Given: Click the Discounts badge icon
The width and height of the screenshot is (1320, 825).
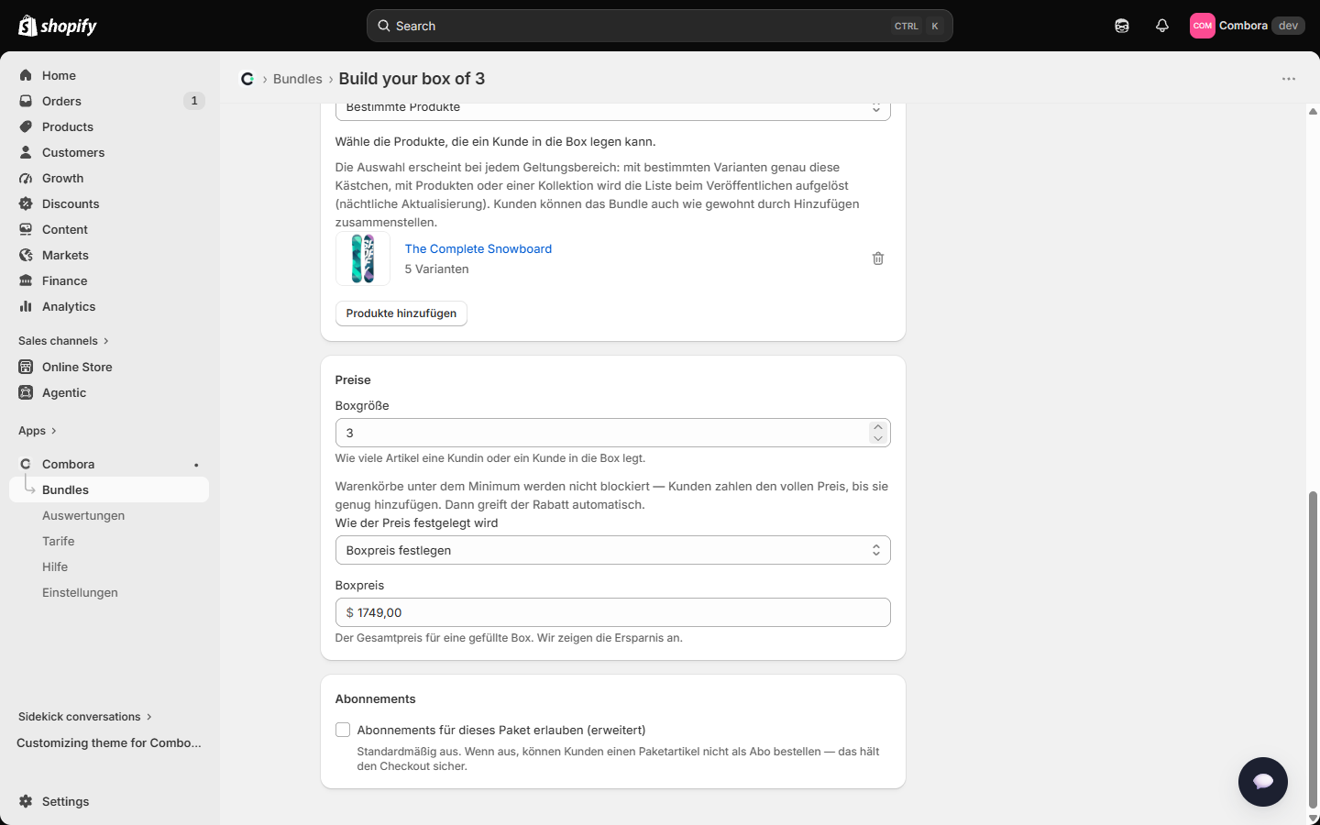Looking at the screenshot, I should (26, 203).
